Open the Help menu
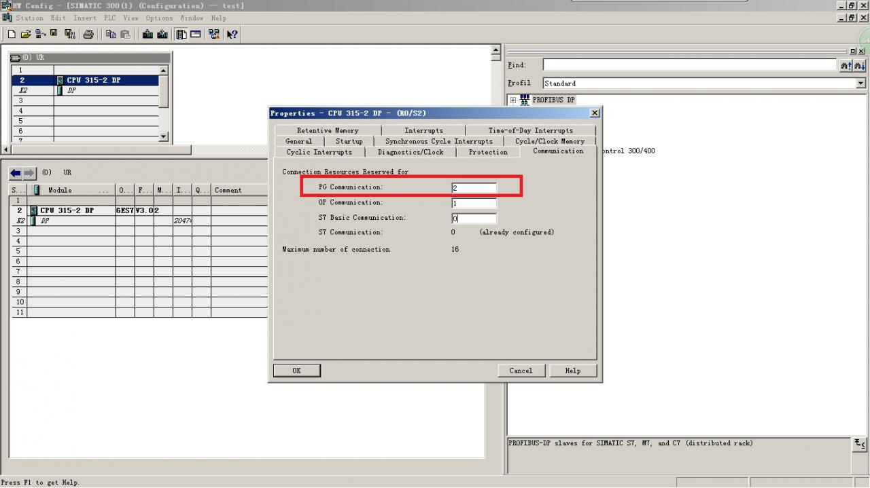This screenshot has width=870, height=488. 218,18
